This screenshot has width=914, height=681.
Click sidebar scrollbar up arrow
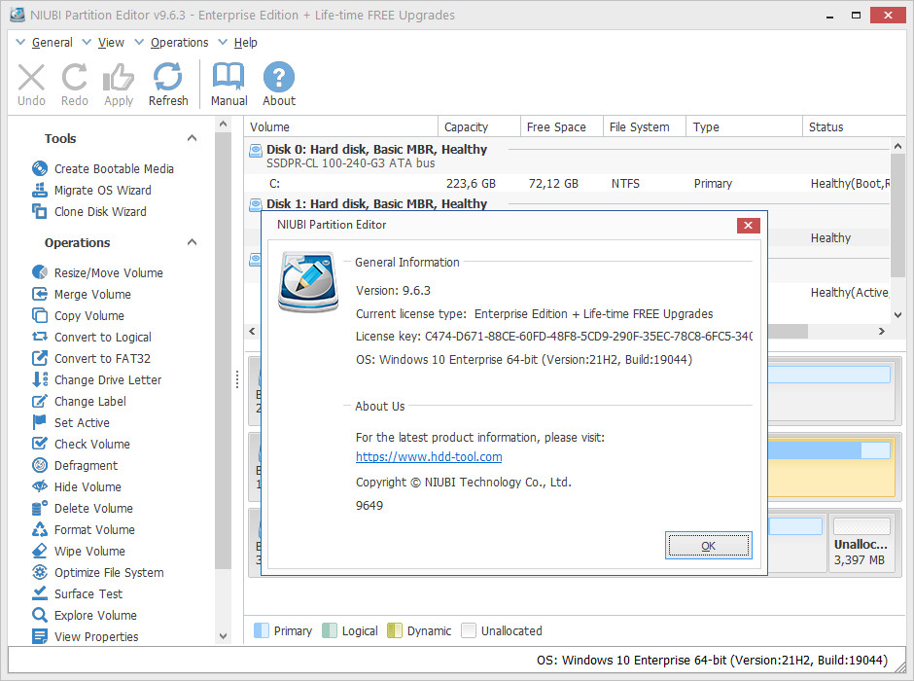click(x=223, y=124)
